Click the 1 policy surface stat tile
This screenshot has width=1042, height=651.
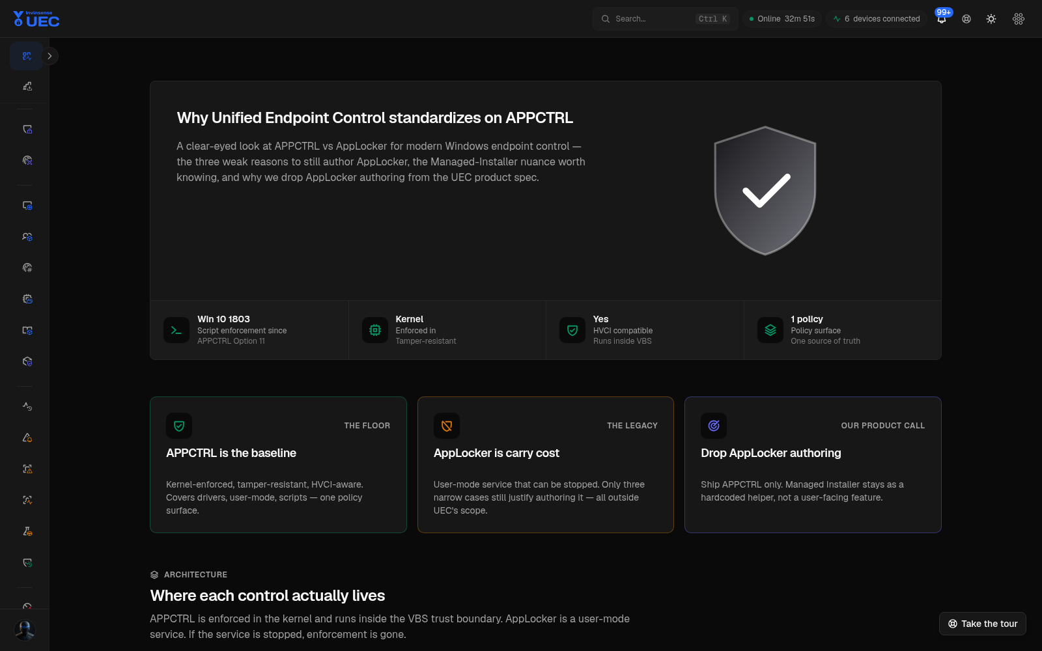click(x=843, y=330)
